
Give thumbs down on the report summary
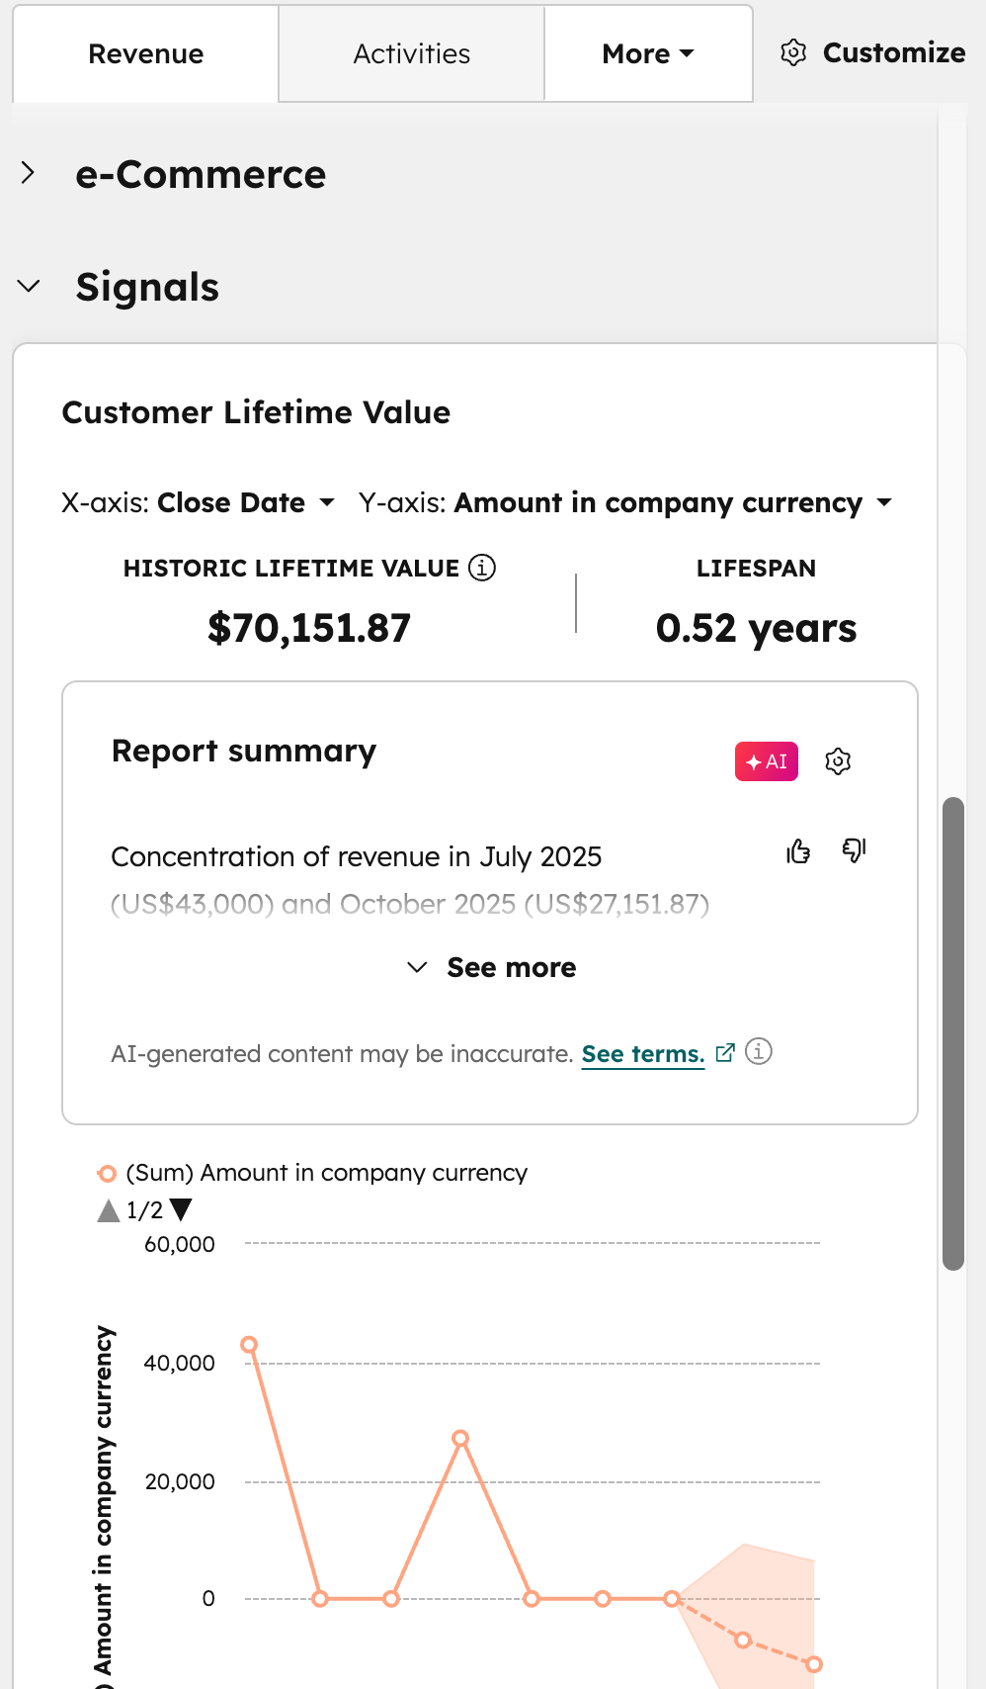pyautogui.click(x=853, y=849)
